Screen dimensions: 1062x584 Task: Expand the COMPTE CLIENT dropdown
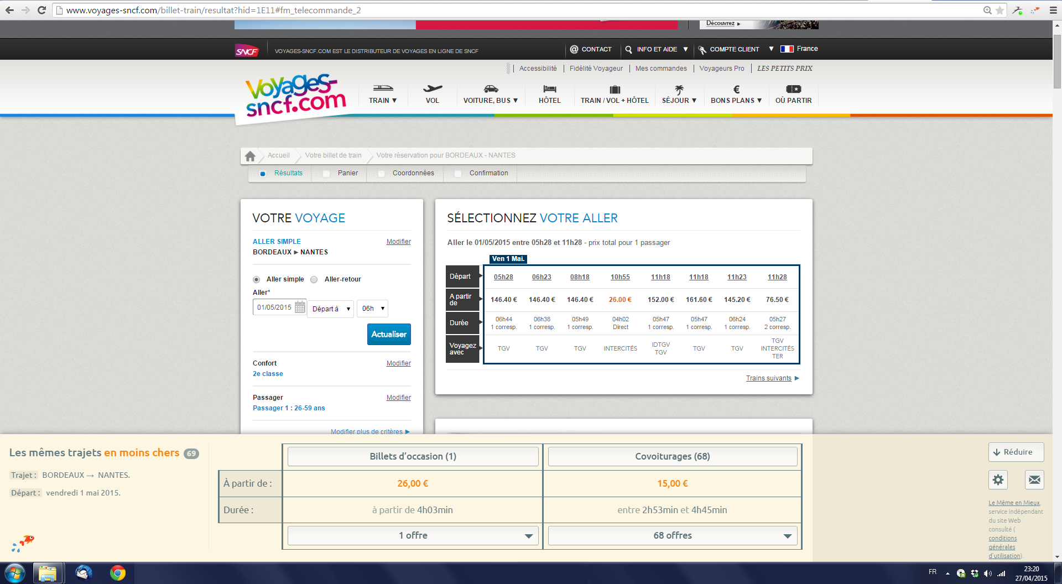point(771,49)
